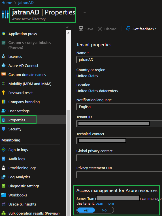Click the Log Analytics icon
Screen dimensions: 162x216
click(3, 177)
